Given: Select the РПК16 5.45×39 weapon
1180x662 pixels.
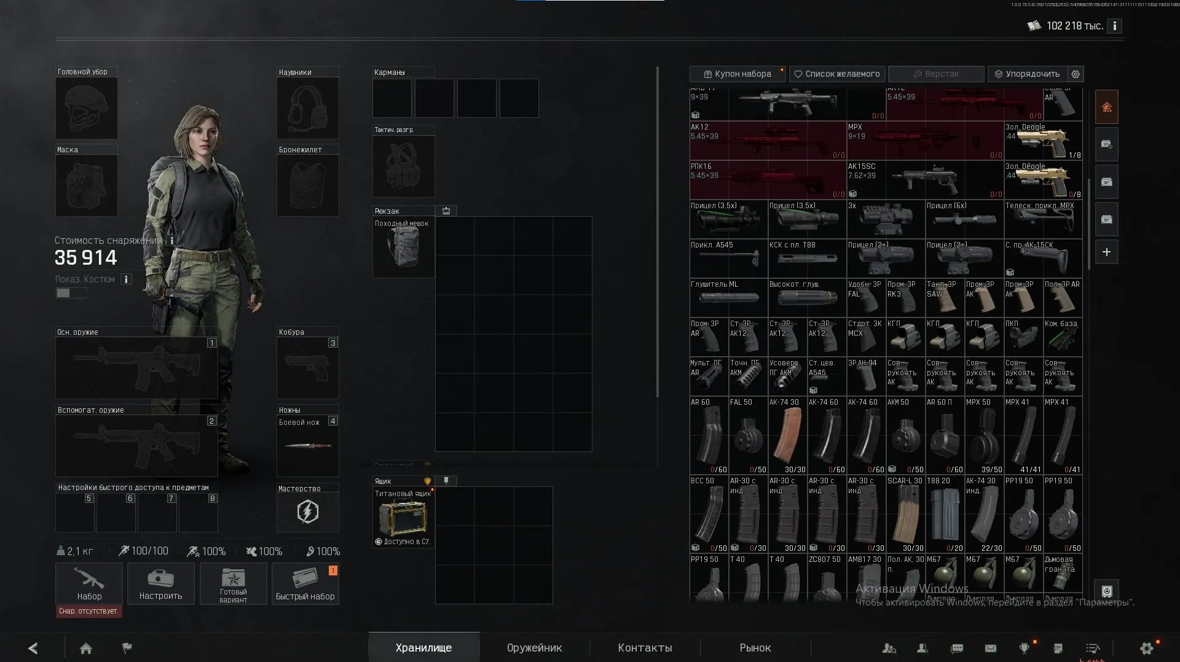Looking at the screenshot, I should [x=768, y=180].
